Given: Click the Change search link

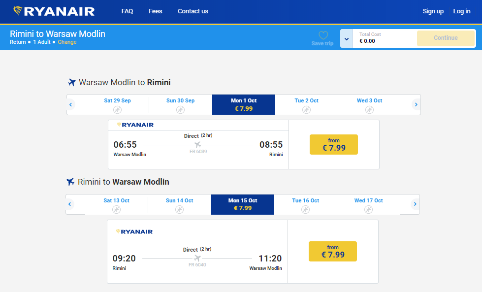Looking at the screenshot, I should pyautogui.click(x=67, y=42).
